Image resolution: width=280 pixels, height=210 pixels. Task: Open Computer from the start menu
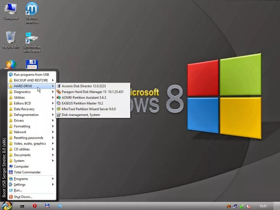tap(32, 167)
